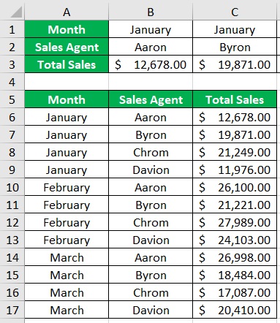Click Sales Agent table header in row 5
This screenshot has width=280, height=323.
click(151, 99)
